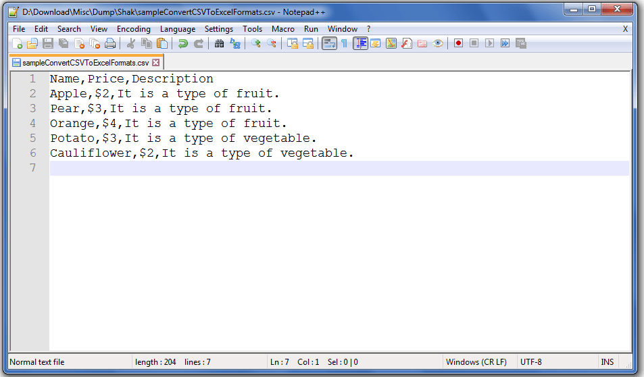Image resolution: width=644 pixels, height=377 pixels.
Task: Run macro multiple times icon
Action: (x=505, y=43)
